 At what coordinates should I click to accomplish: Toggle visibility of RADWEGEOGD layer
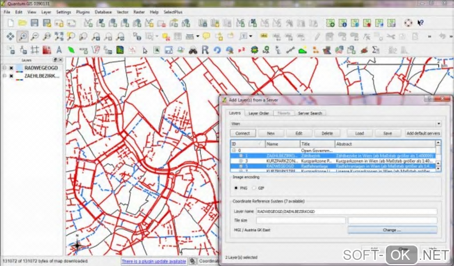click(x=11, y=68)
